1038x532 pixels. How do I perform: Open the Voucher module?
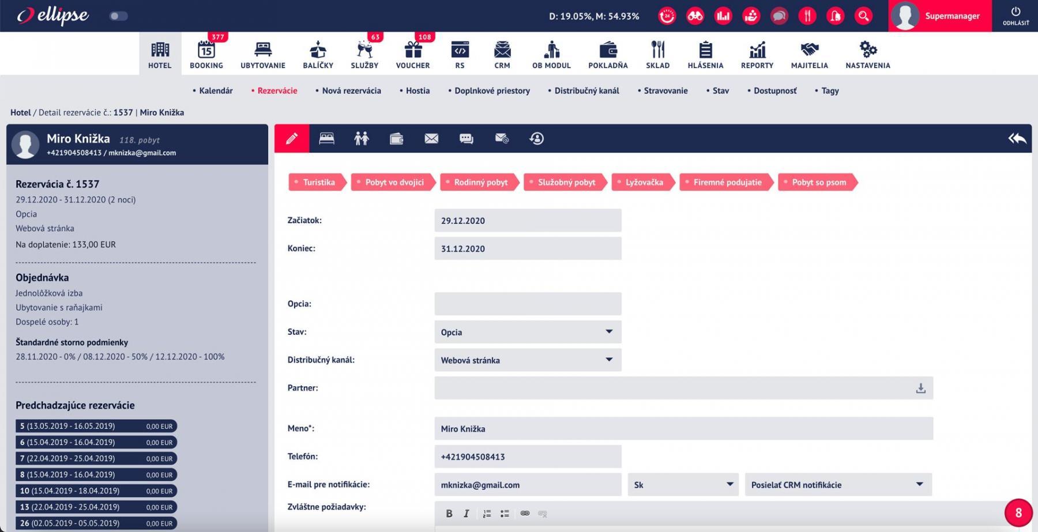point(413,54)
